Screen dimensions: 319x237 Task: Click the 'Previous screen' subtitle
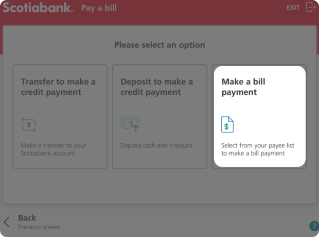coord(39,227)
